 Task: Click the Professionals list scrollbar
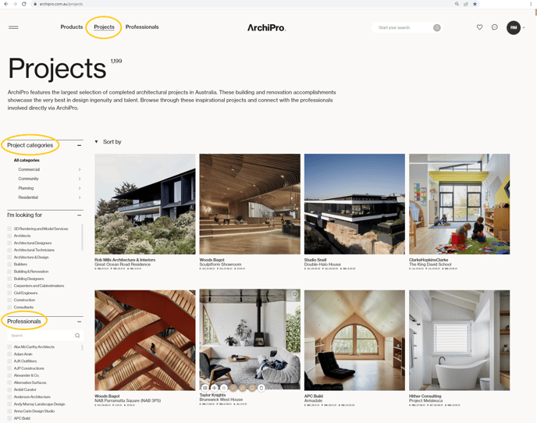click(x=82, y=347)
